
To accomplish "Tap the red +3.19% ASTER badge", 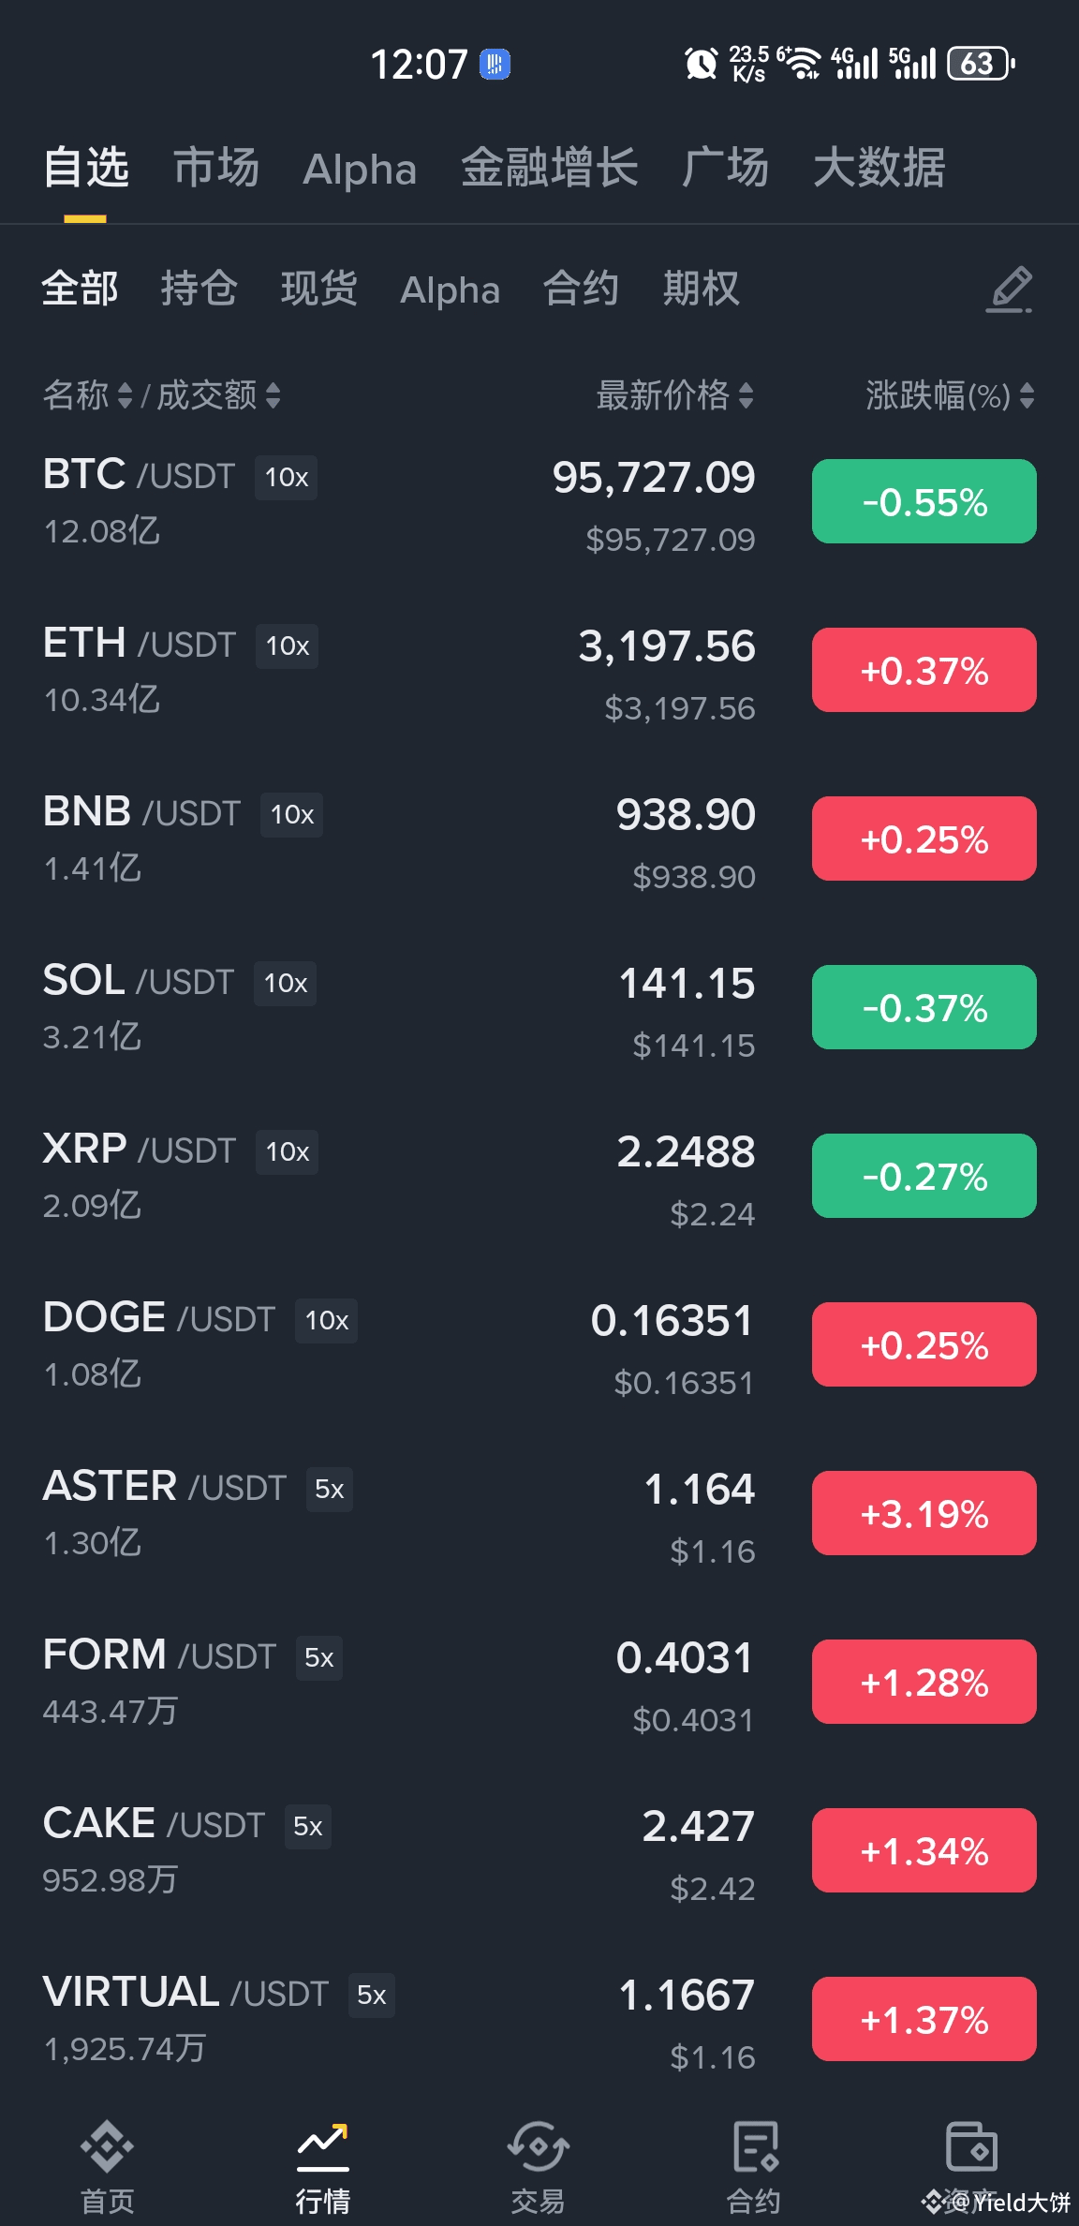I will [x=924, y=1513].
